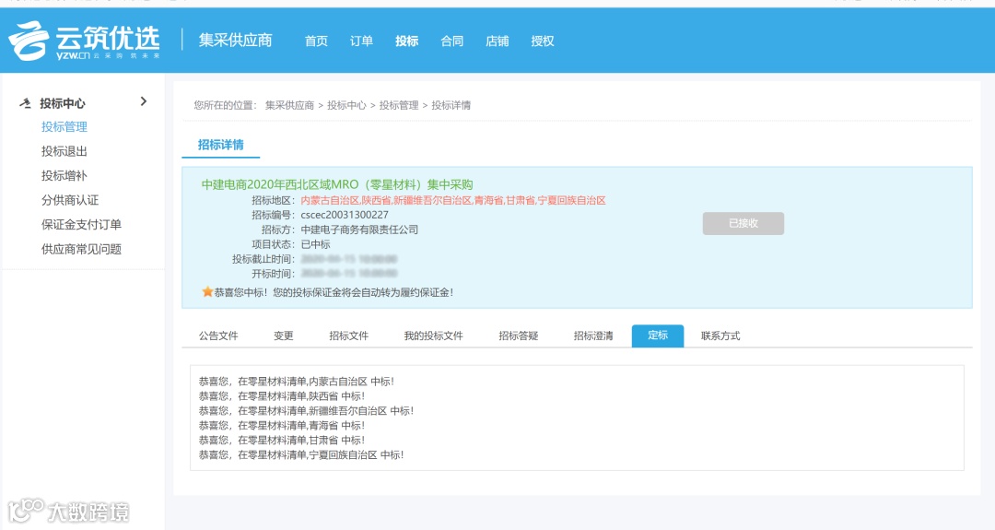Click the project title 中建电商2020年西北区域MRO
Viewport: 995px width, 530px height.
[x=337, y=184]
